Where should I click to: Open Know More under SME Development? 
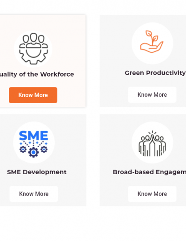pos(34,194)
